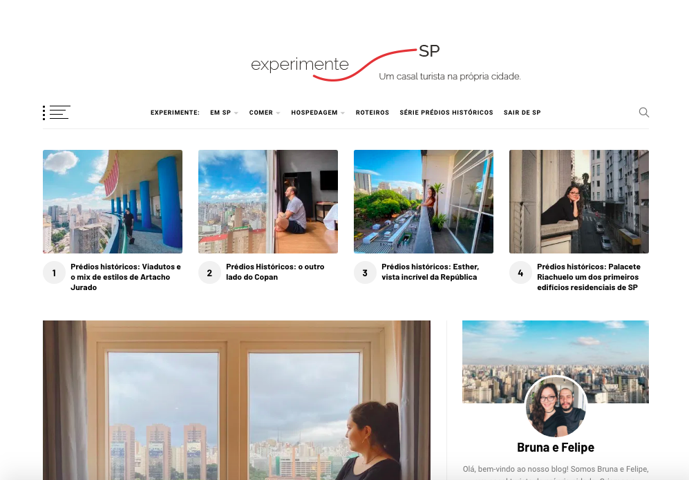Click Bruna e Felipe round avatar
The height and width of the screenshot is (480, 689).
[x=556, y=406]
